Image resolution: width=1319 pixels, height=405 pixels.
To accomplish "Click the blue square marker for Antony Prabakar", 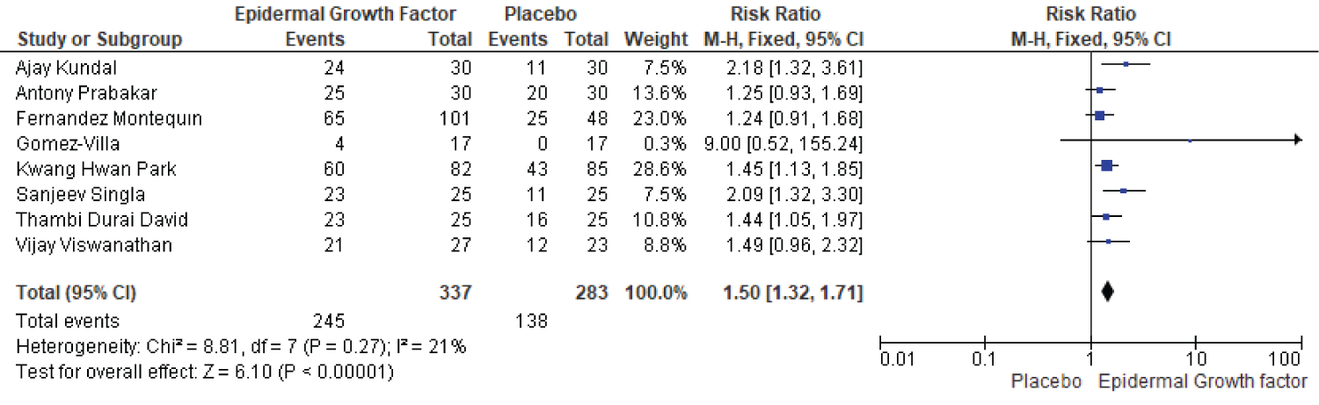I will click(1100, 90).
